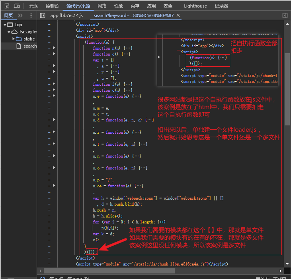The height and width of the screenshot is (279, 291).
Task: Close the search?keyword file tab
Action: tap(178, 15)
